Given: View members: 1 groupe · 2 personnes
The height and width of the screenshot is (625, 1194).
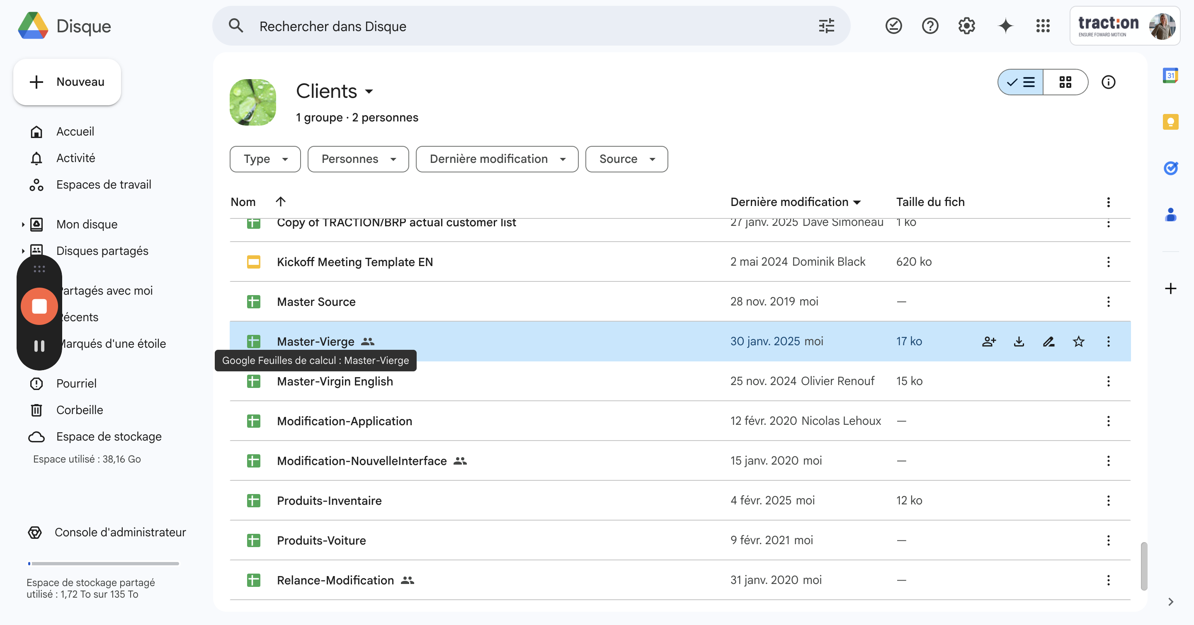Looking at the screenshot, I should tap(357, 117).
